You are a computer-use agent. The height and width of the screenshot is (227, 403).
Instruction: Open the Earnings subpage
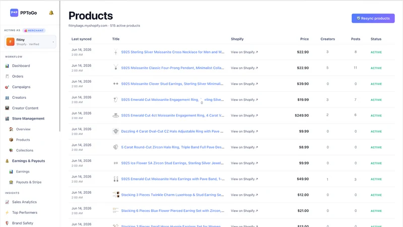tap(23, 172)
